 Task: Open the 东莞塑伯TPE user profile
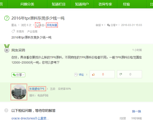[x=37, y=89]
